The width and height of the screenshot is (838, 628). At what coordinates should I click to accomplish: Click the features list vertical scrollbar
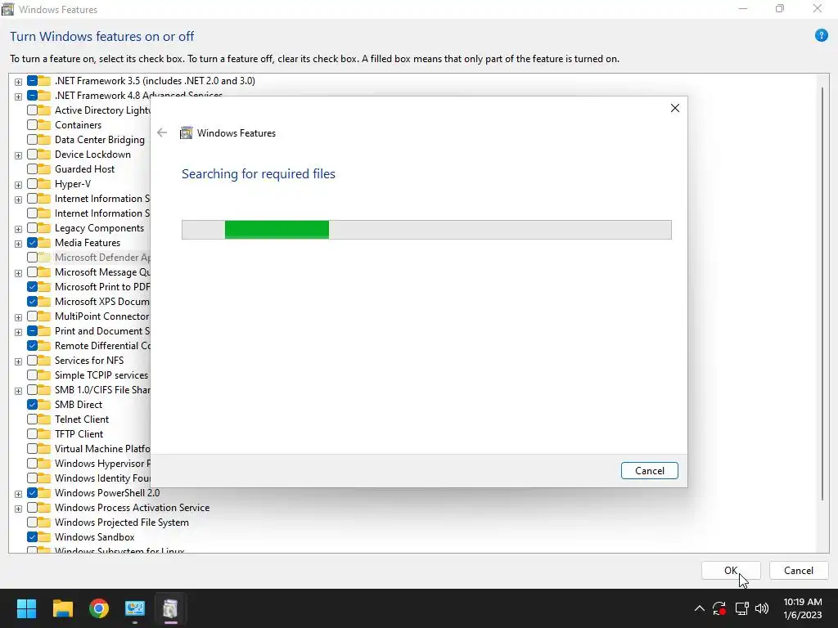822,294
